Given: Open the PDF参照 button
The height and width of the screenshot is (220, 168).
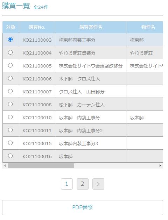Looking at the screenshot, I should pos(83,207).
